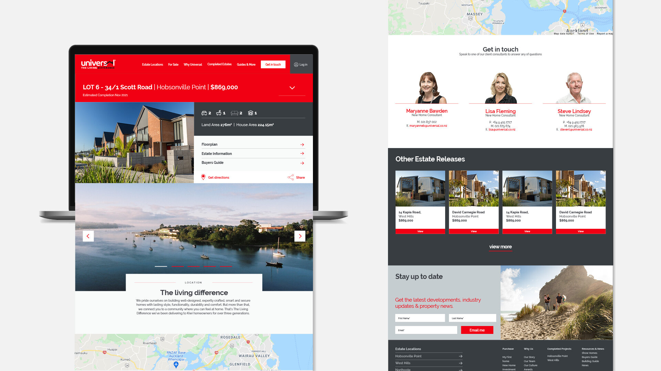Screen dimensions: 661x371
Task: Click the Email me button
Action: coord(477,330)
